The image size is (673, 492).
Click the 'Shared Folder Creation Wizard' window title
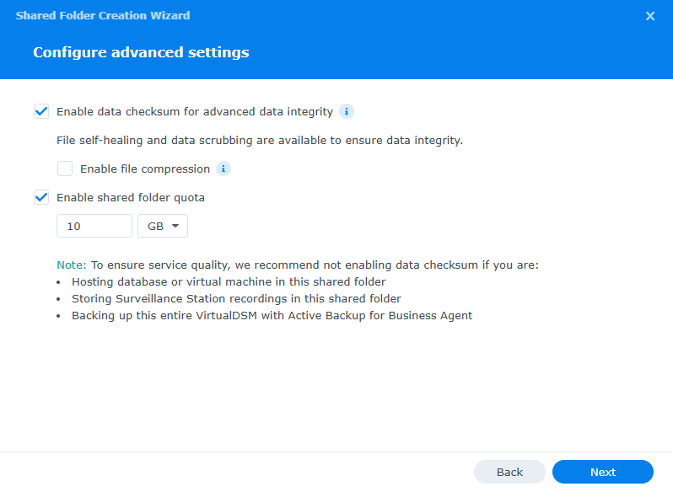pyautogui.click(x=103, y=15)
